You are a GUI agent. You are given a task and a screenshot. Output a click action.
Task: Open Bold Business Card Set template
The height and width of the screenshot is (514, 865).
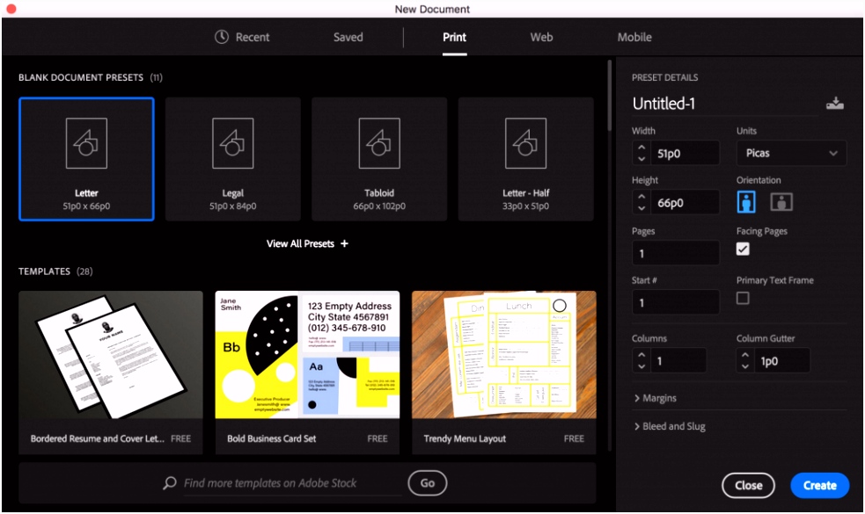click(x=307, y=373)
